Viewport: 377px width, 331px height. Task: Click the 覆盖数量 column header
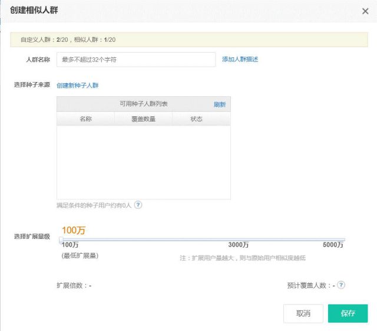point(143,119)
